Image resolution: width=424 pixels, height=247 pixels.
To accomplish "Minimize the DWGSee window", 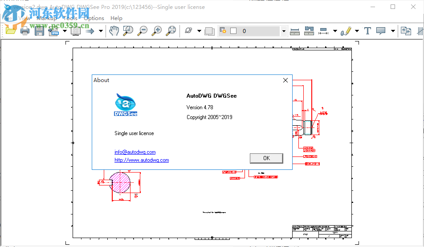I will (373, 7).
